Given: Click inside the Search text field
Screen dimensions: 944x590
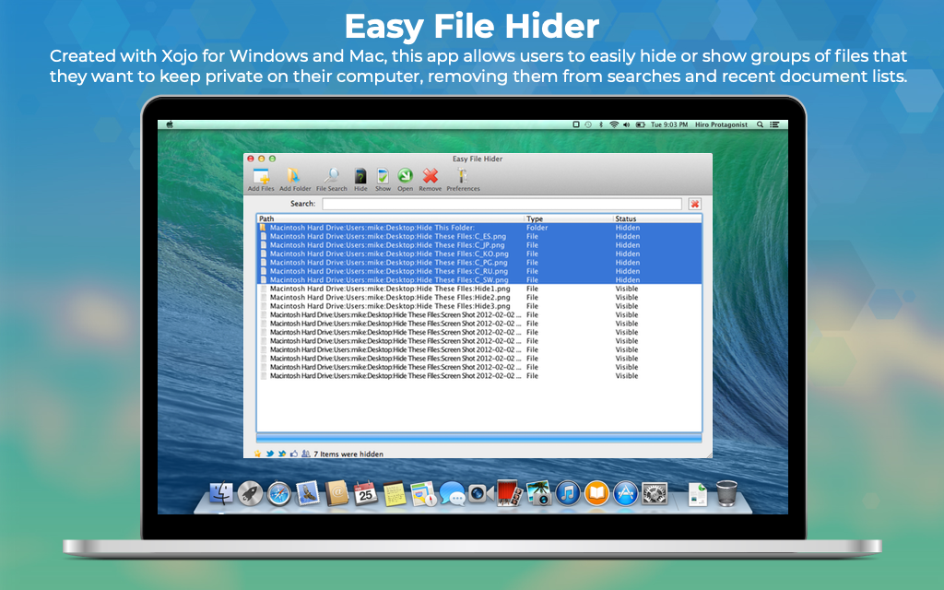Looking at the screenshot, I should tap(501, 204).
